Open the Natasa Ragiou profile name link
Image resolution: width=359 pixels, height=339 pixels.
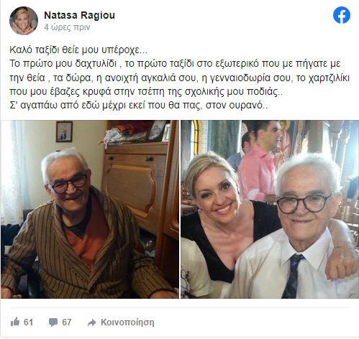coord(79,15)
